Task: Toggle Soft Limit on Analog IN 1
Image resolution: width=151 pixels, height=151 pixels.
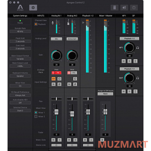Action: click(53, 84)
